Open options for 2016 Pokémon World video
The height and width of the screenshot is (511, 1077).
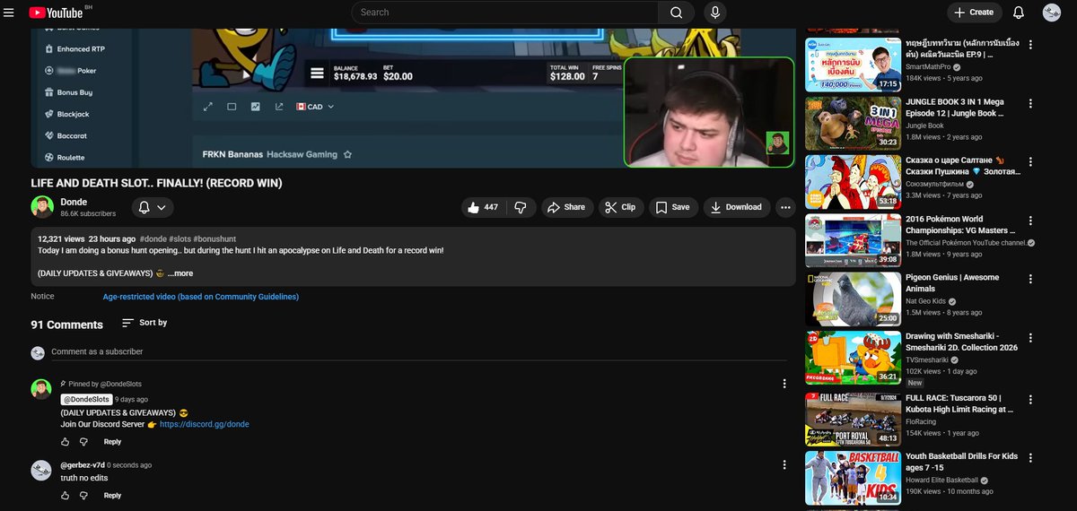1030,221
